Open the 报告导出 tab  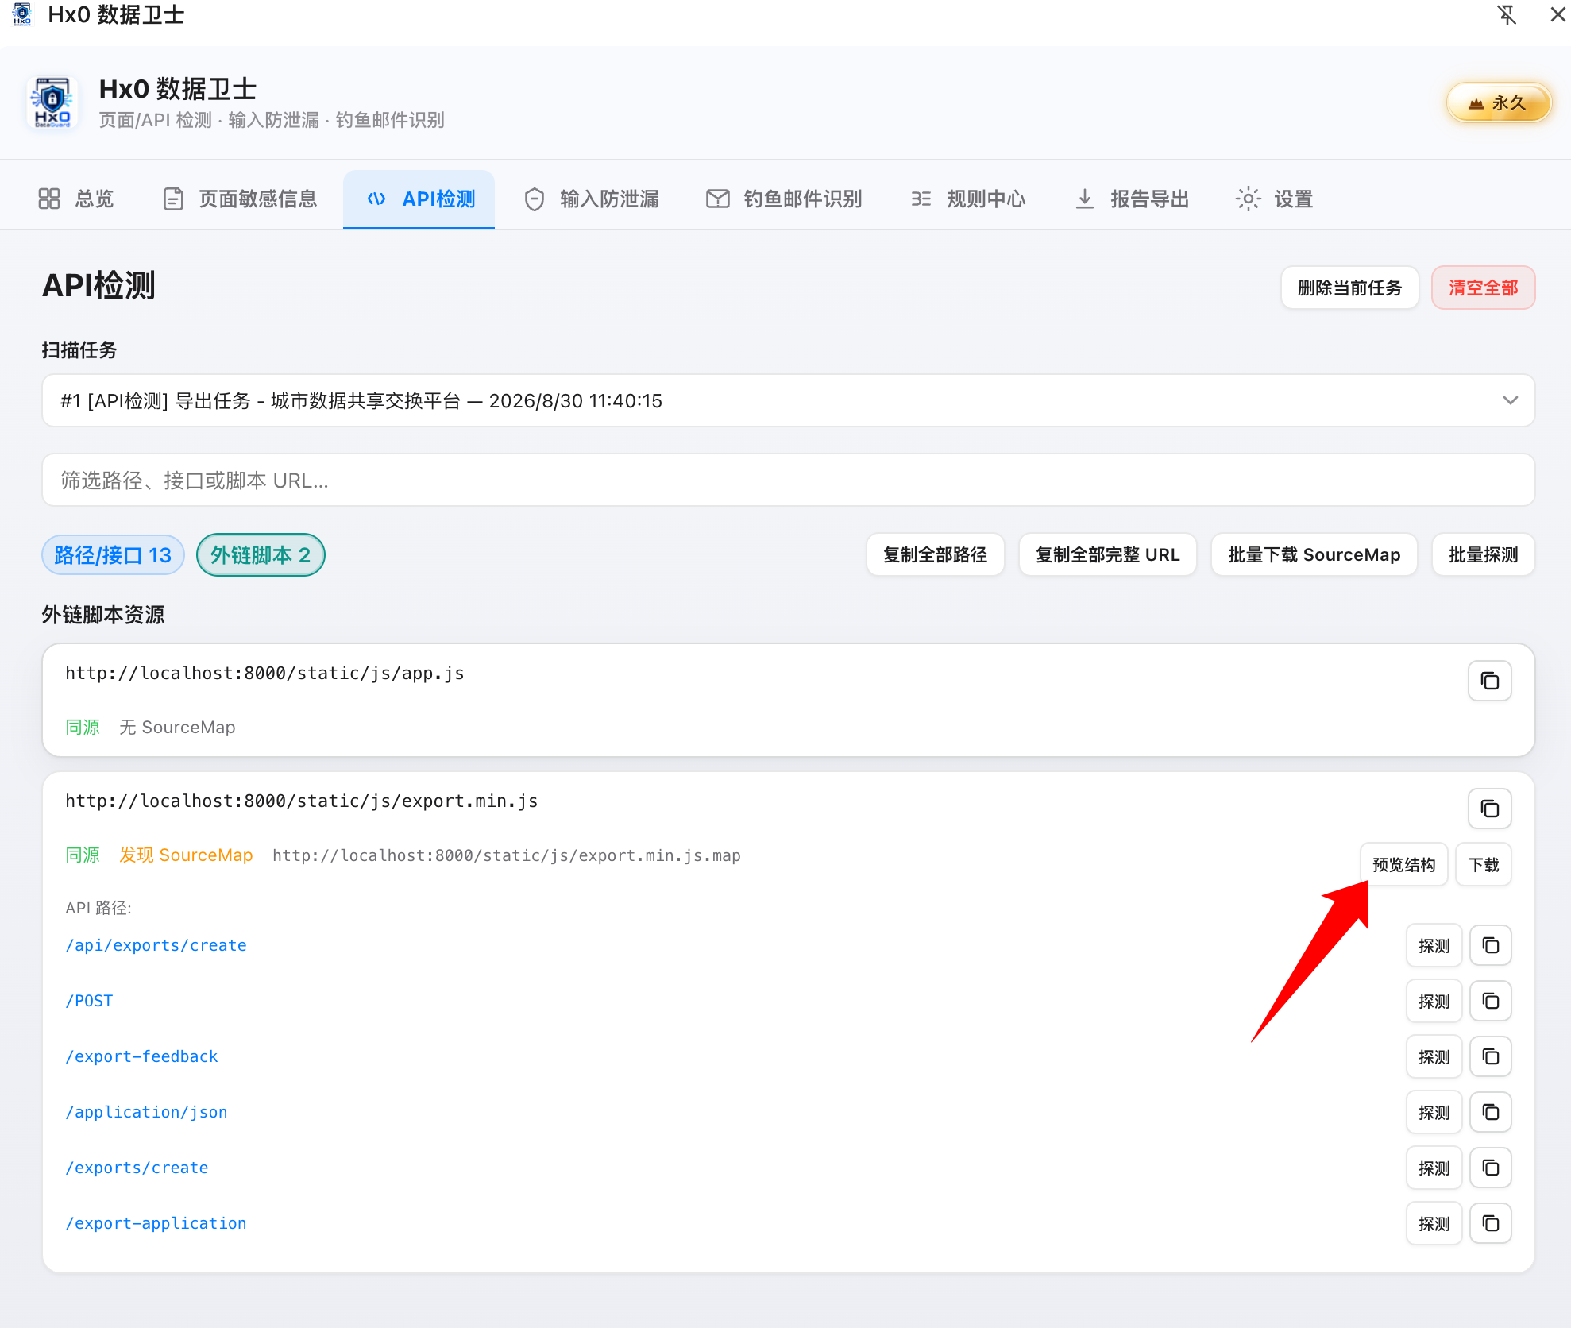coord(1132,199)
